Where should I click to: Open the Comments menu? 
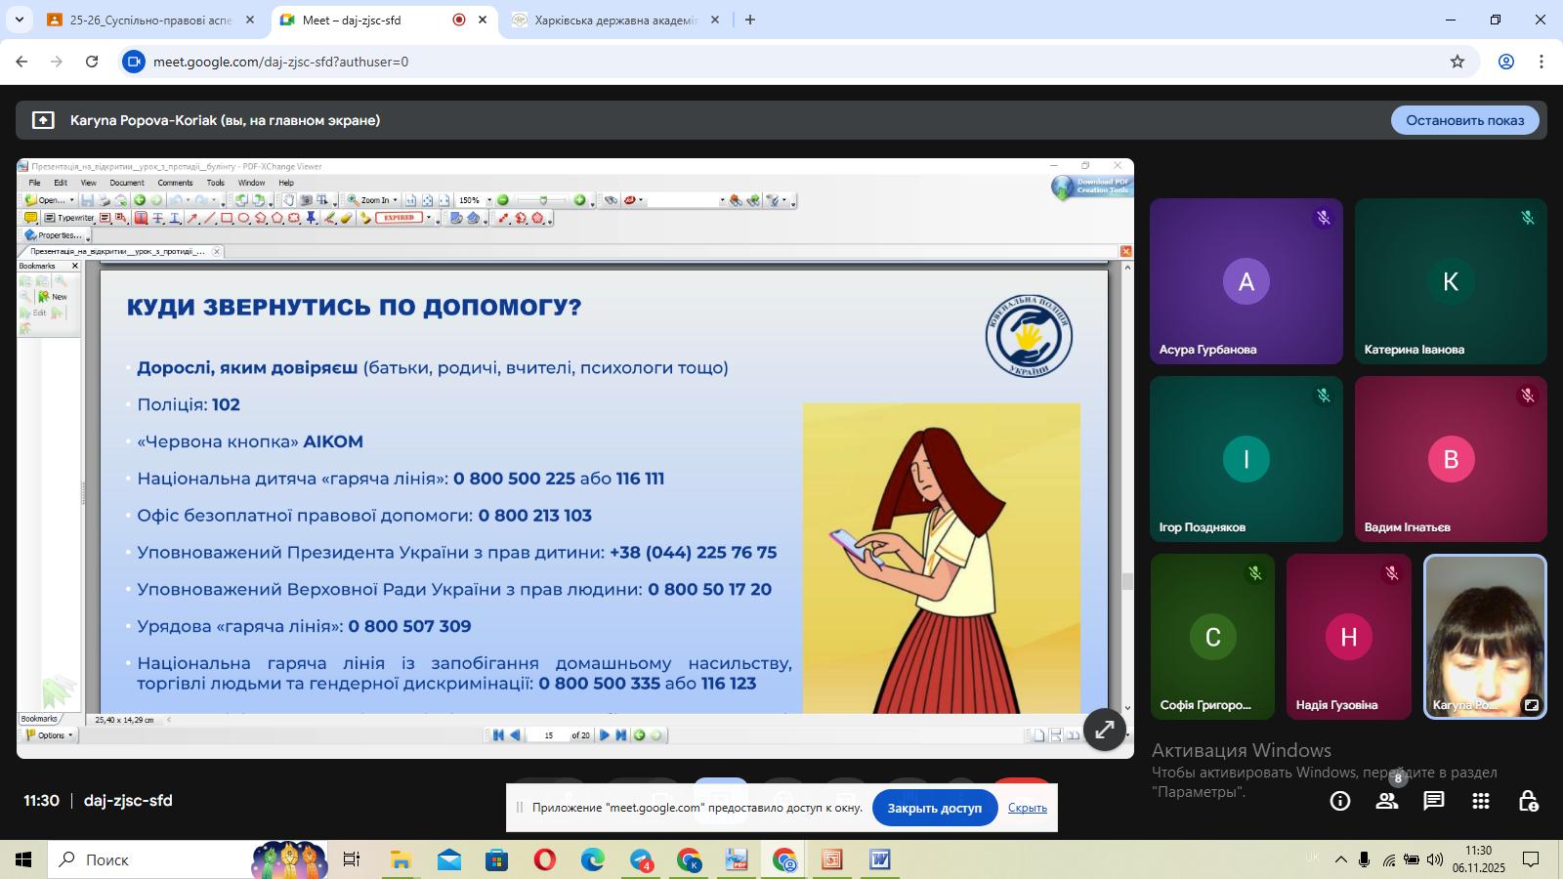coord(175,183)
